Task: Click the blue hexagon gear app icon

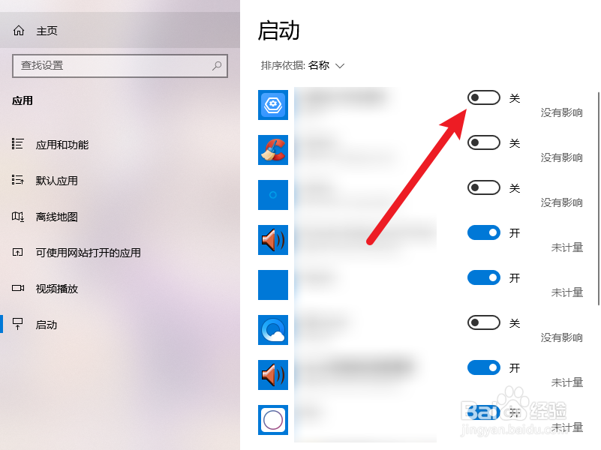Action: (x=273, y=105)
